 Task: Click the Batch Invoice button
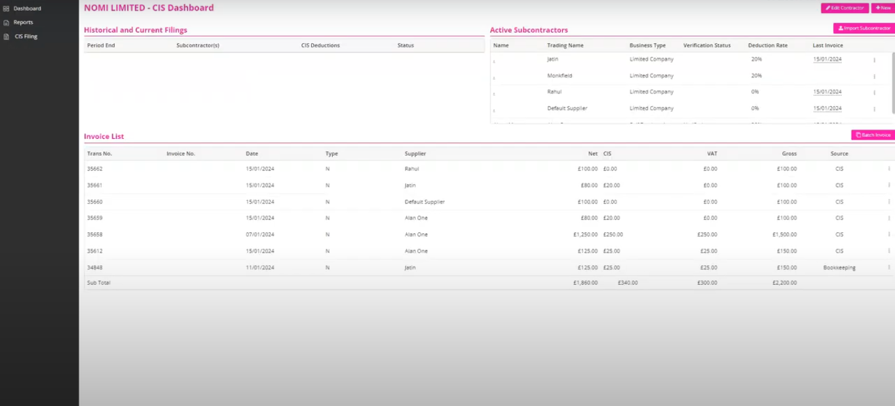click(x=873, y=135)
